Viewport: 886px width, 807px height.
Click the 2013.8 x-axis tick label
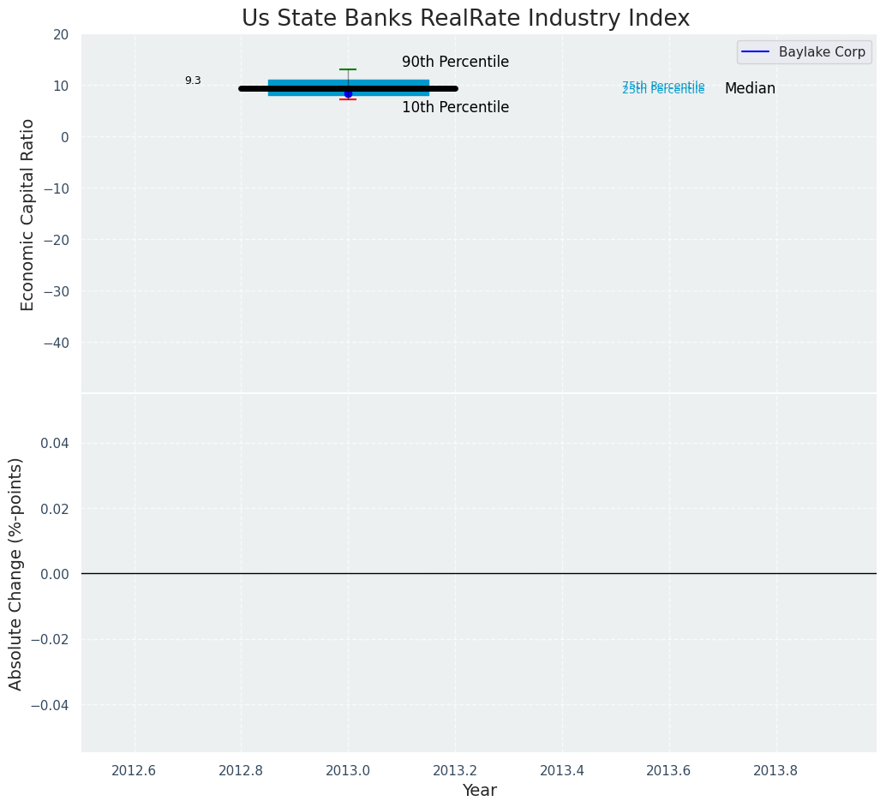point(775,770)
